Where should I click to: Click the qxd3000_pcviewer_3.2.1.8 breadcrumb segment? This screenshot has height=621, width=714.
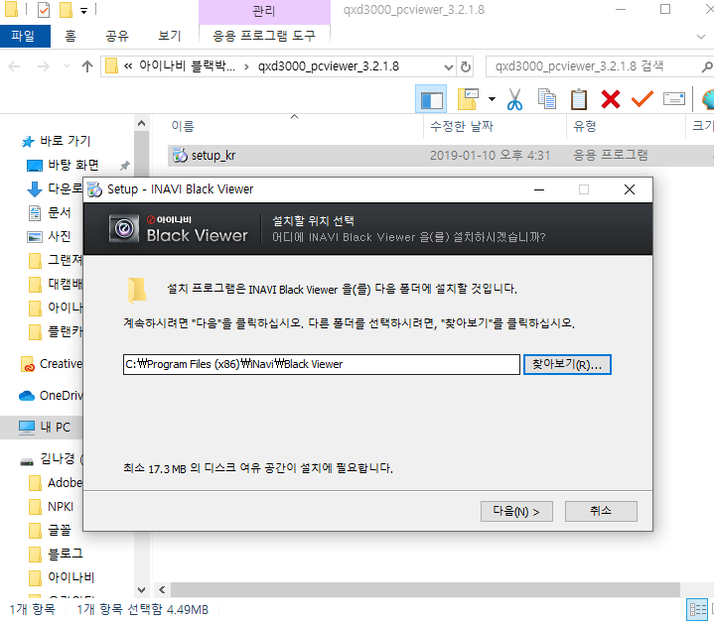pos(329,66)
